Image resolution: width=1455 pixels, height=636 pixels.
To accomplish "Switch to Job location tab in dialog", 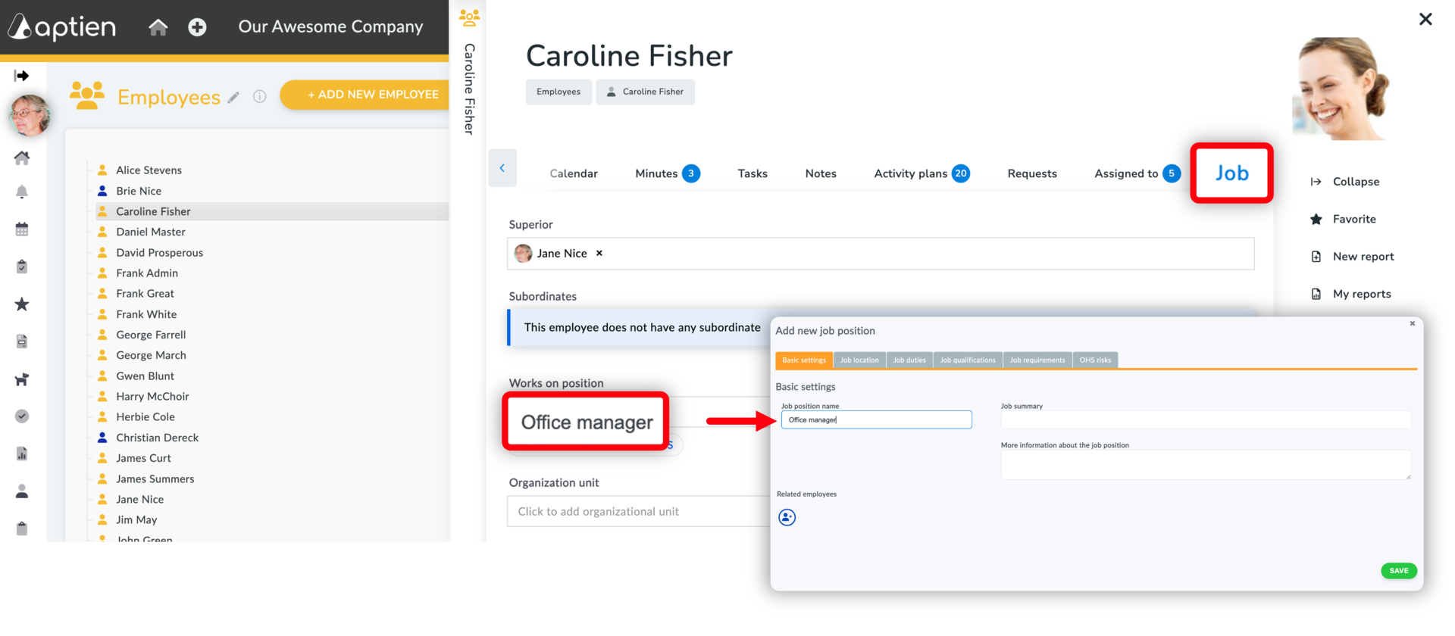I will click(x=859, y=360).
